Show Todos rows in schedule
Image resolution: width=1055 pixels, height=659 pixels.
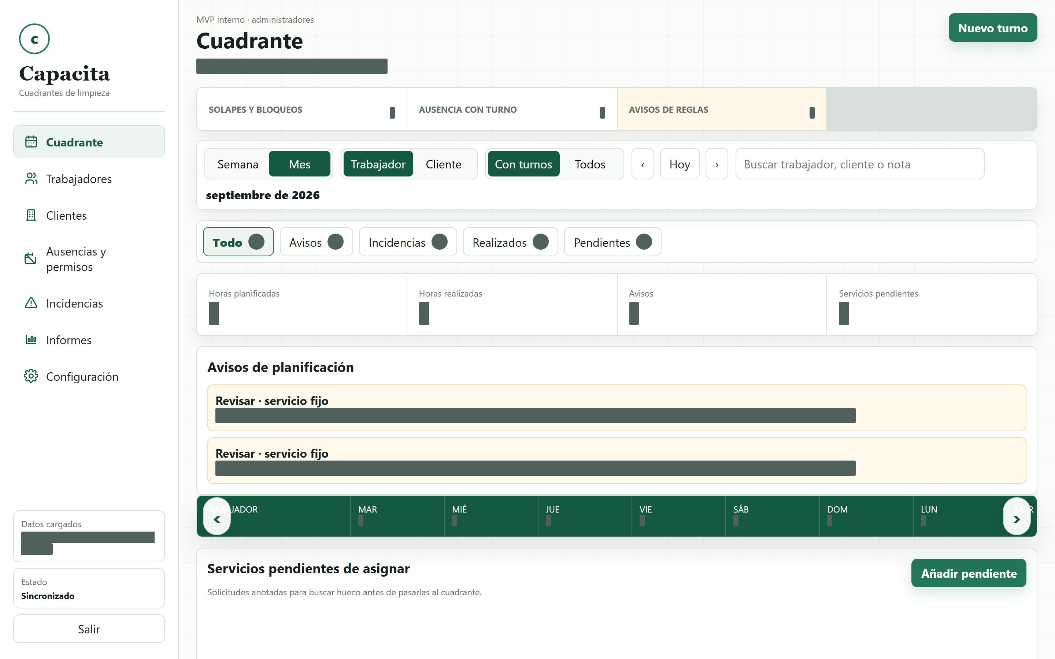(x=590, y=164)
